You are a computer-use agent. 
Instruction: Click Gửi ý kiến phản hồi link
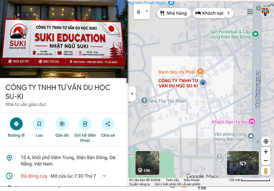tap(177, 184)
